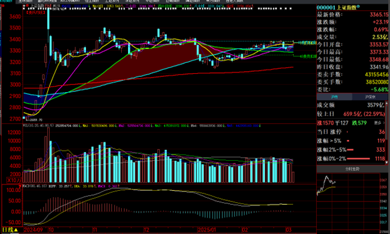Screen dimensions: 390x234
Task: Click the 分时走势 button
Action: (x=352, y=169)
